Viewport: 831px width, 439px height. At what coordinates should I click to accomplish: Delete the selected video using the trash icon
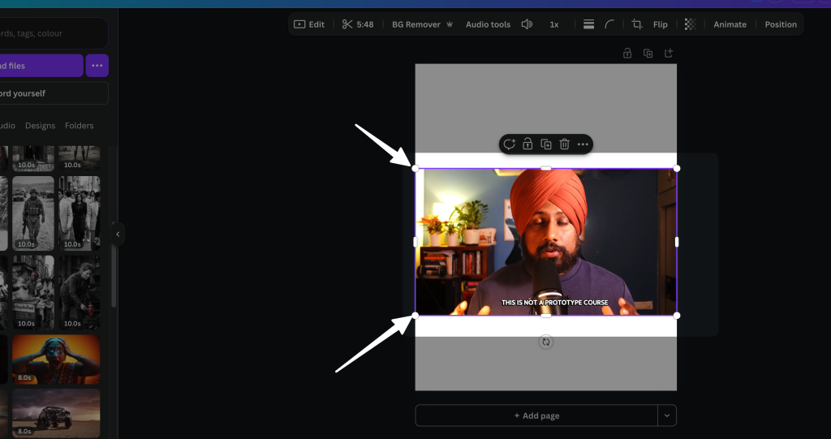(x=565, y=144)
